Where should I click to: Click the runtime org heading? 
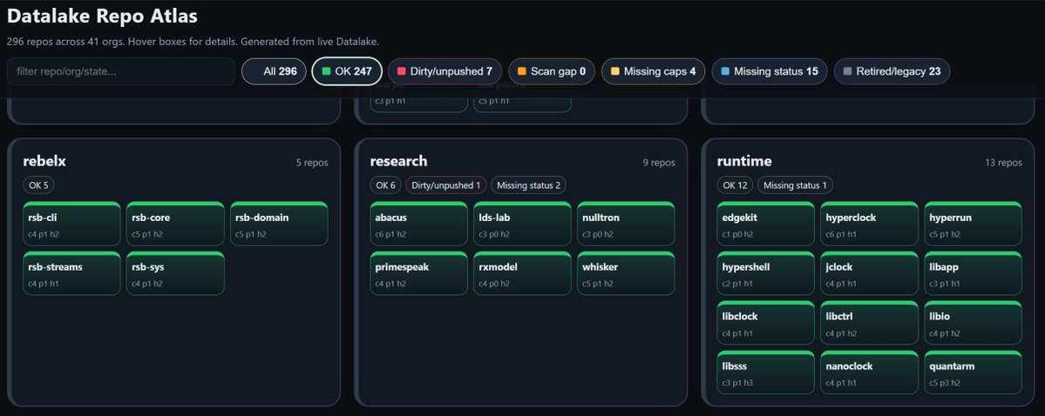744,161
